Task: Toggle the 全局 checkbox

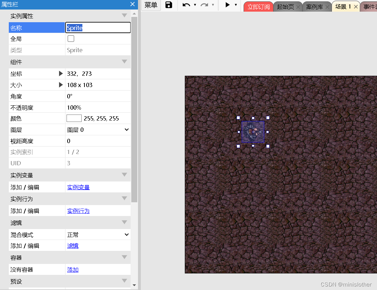Action: (71, 38)
